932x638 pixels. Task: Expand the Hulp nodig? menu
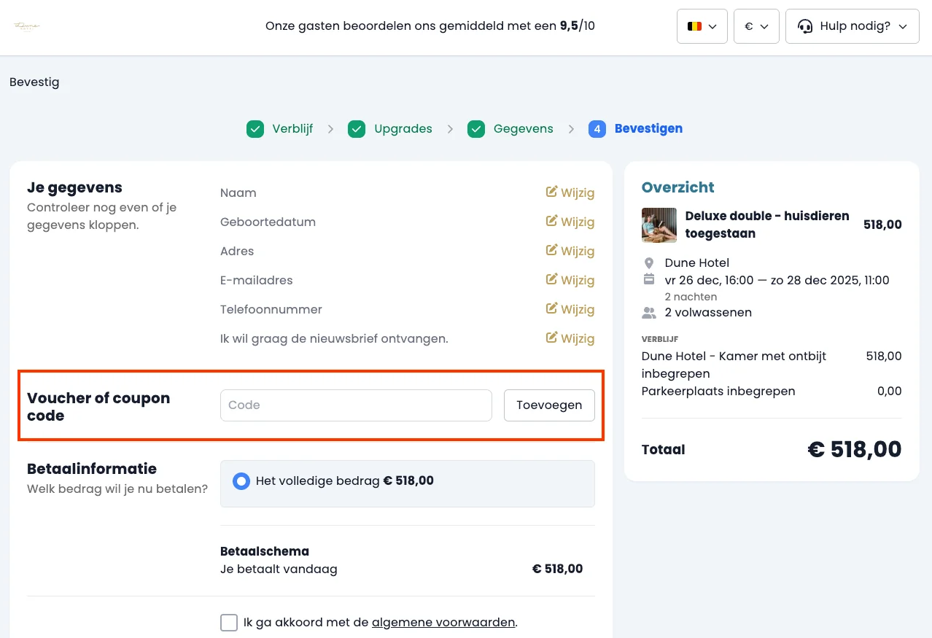click(x=852, y=26)
